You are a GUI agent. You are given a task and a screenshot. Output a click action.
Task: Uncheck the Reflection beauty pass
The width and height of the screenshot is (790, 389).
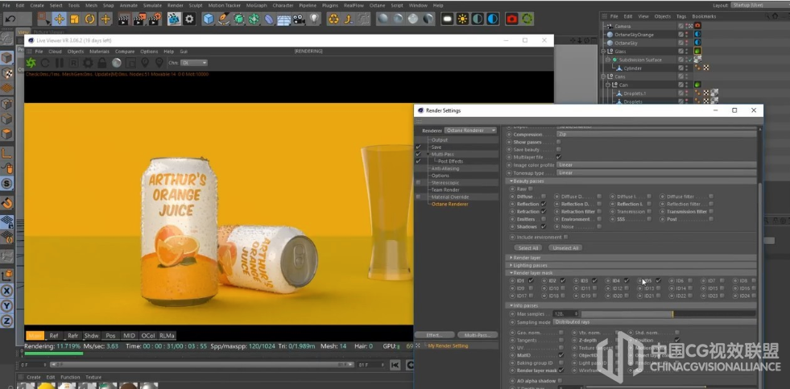click(544, 204)
